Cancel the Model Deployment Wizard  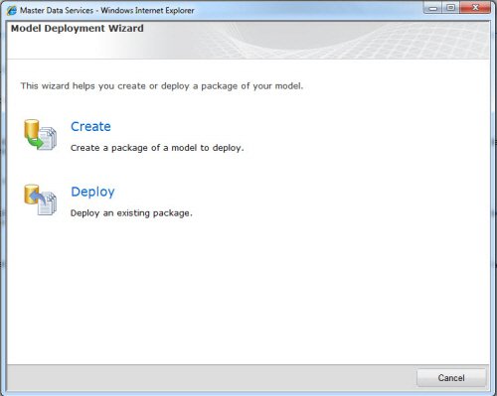[x=451, y=378]
